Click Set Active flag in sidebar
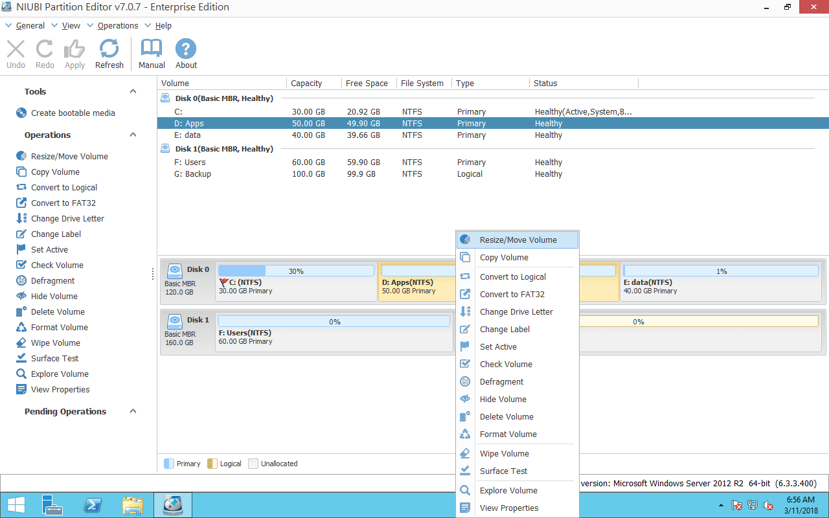This screenshot has height=518, width=829. point(21,249)
